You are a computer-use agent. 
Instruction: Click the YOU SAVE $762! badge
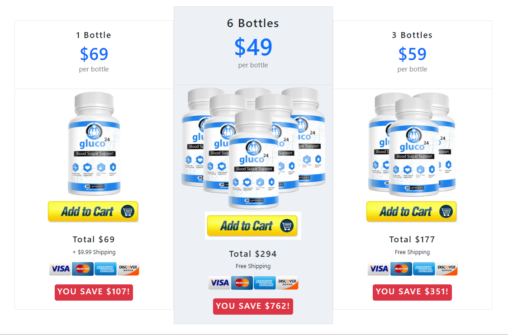(x=253, y=307)
